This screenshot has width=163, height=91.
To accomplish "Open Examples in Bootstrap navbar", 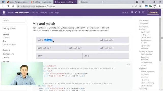I will click(x=34, y=12).
